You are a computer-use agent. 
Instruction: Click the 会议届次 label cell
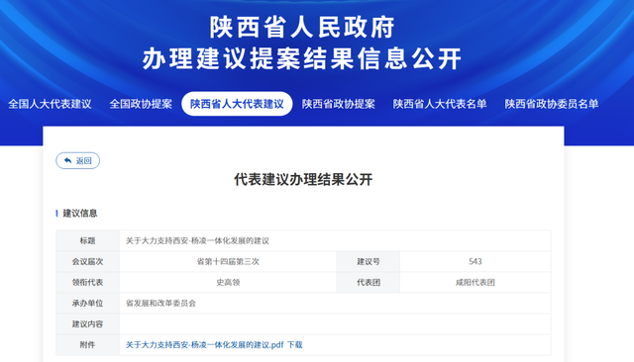click(87, 261)
